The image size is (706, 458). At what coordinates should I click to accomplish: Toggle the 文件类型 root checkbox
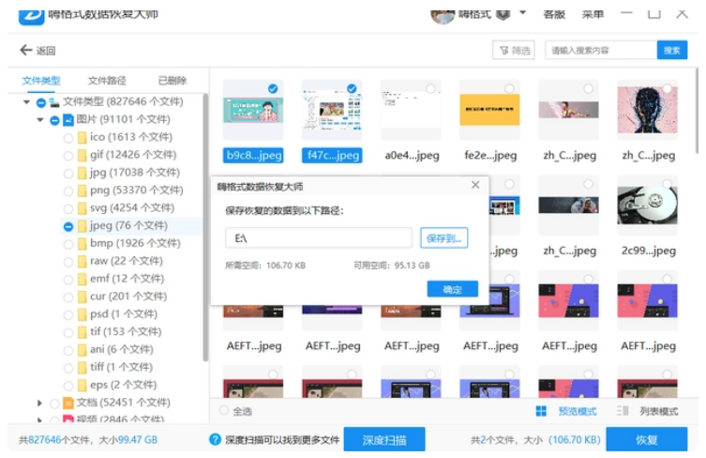(x=41, y=103)
